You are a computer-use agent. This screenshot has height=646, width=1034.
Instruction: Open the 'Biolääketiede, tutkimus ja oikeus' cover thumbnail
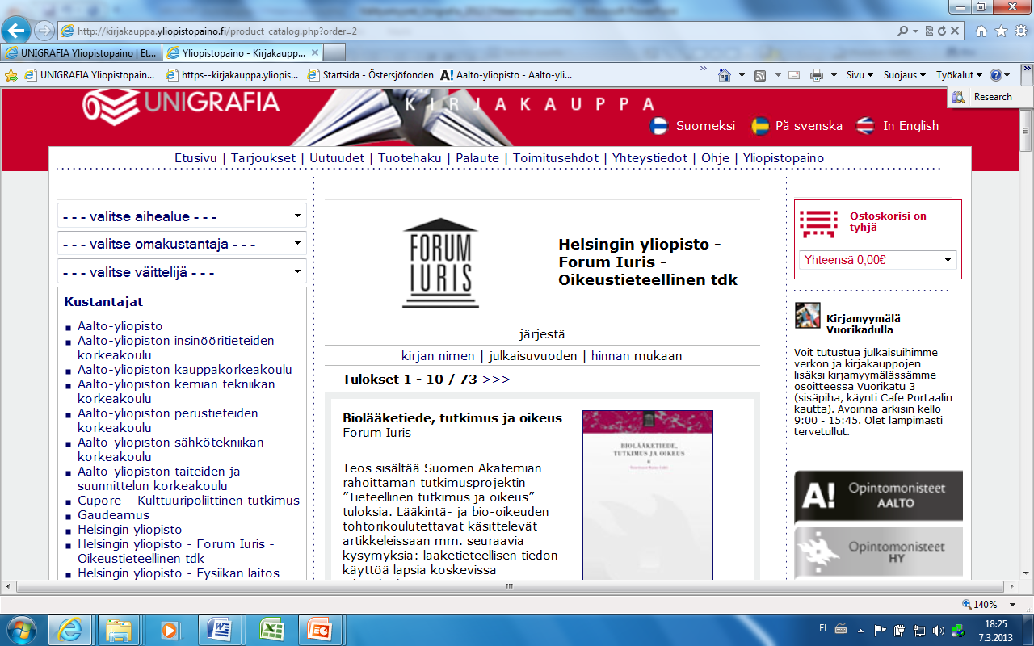(648, 495)
